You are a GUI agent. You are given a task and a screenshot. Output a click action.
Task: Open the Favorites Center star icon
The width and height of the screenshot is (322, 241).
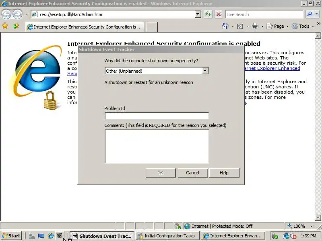click(5, 26)
